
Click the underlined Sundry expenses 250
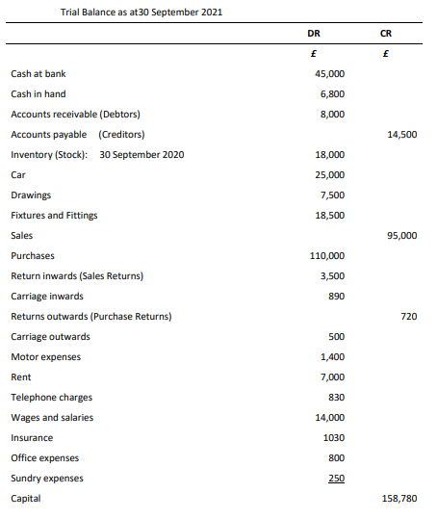click(x=337, y=479)
